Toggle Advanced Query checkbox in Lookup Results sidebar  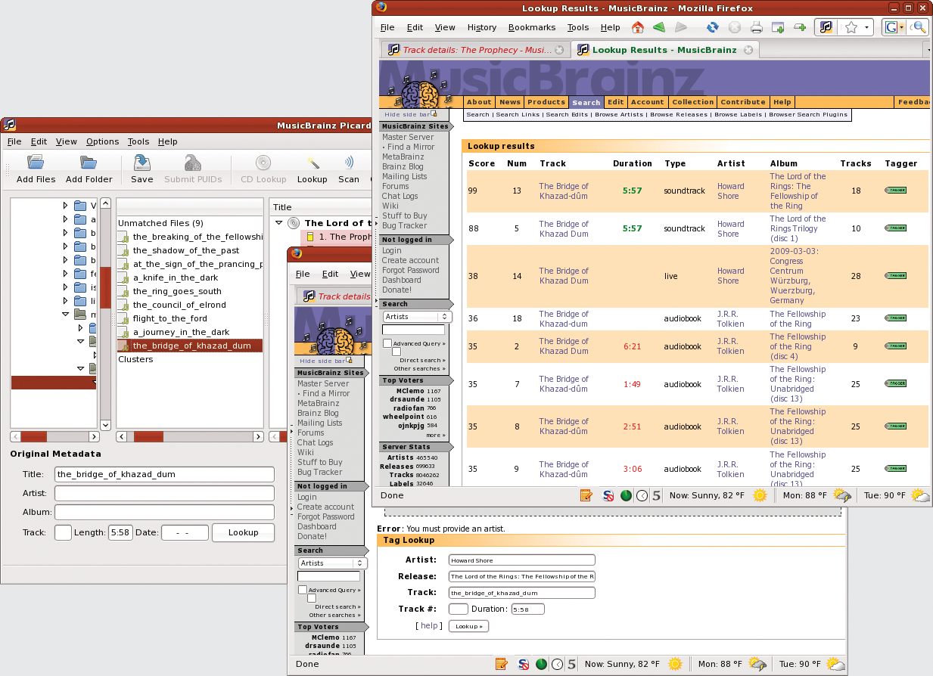click(x=387, y=343)
